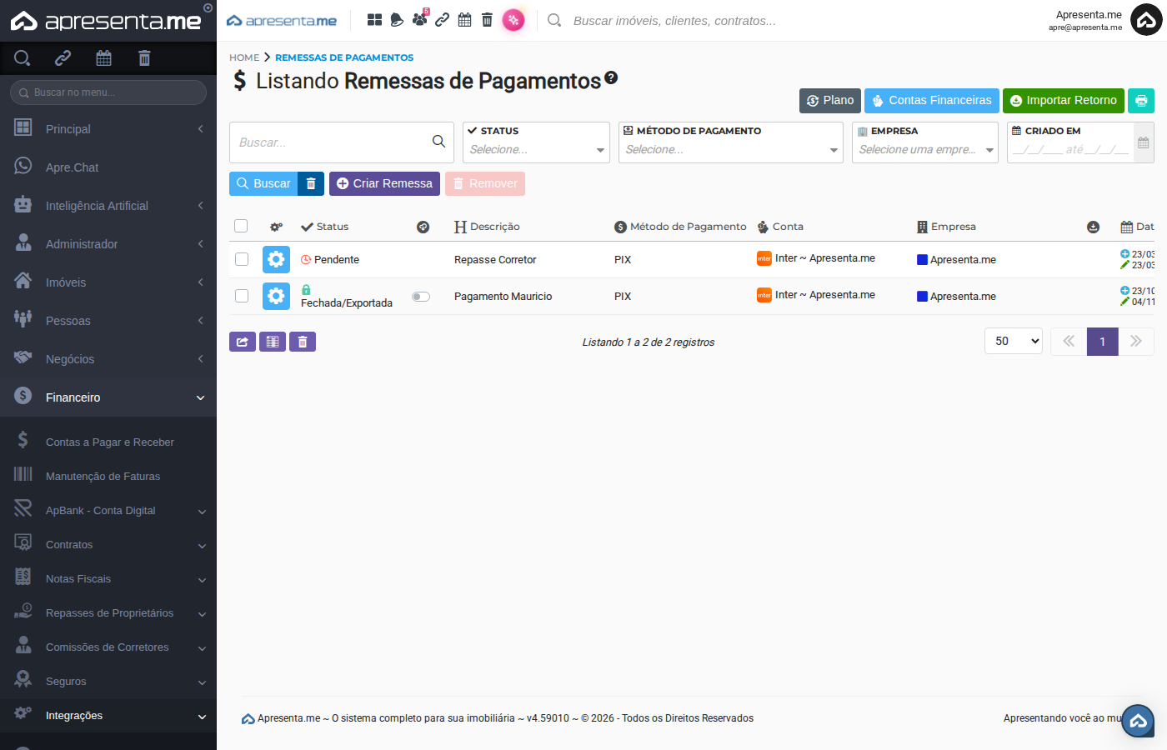Screen dimensions: 1167x750
Task: Click the purple trash button below the table
Action: [x=303, y=342]
